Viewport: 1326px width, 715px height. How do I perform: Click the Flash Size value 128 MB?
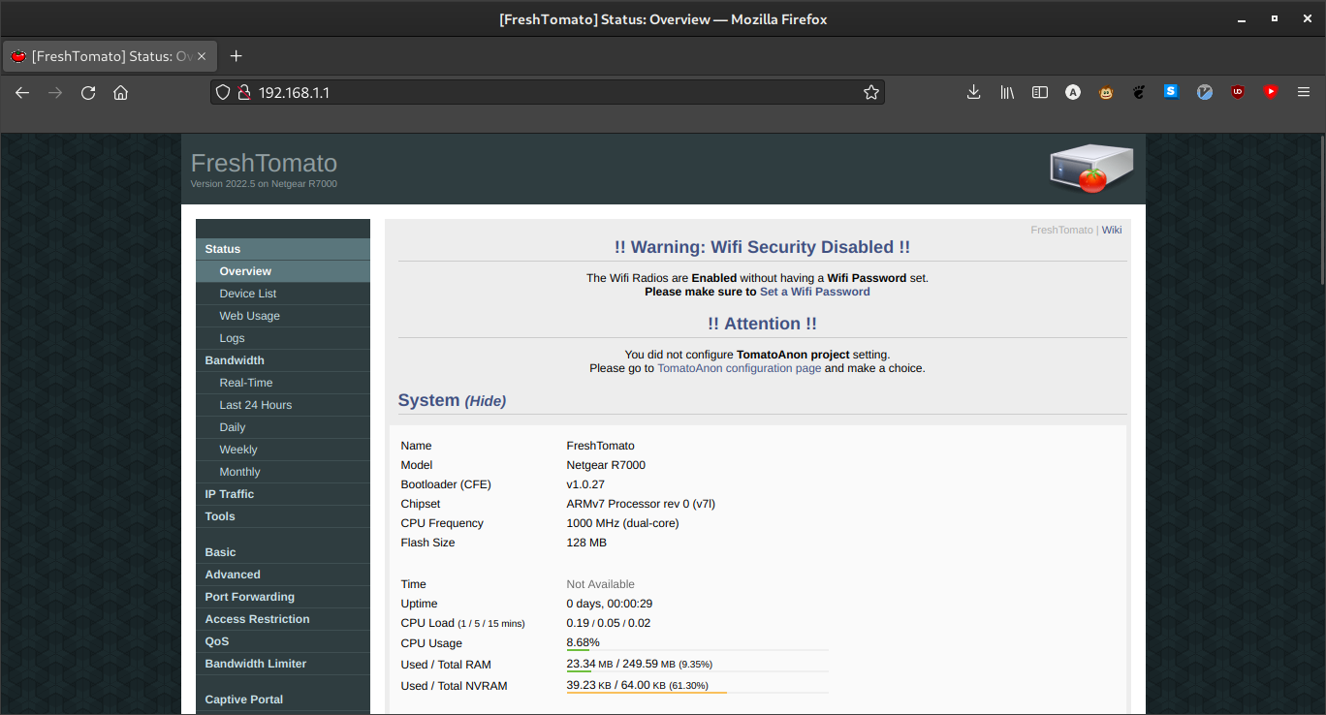586,543
